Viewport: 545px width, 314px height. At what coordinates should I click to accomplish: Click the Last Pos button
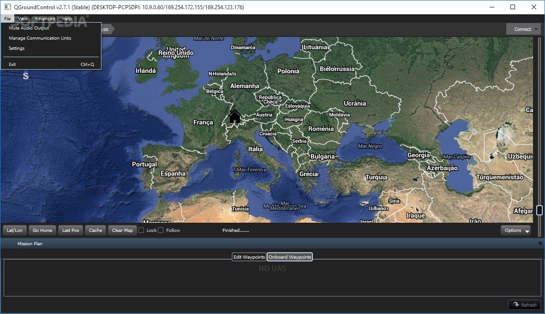tap(71, 230)
